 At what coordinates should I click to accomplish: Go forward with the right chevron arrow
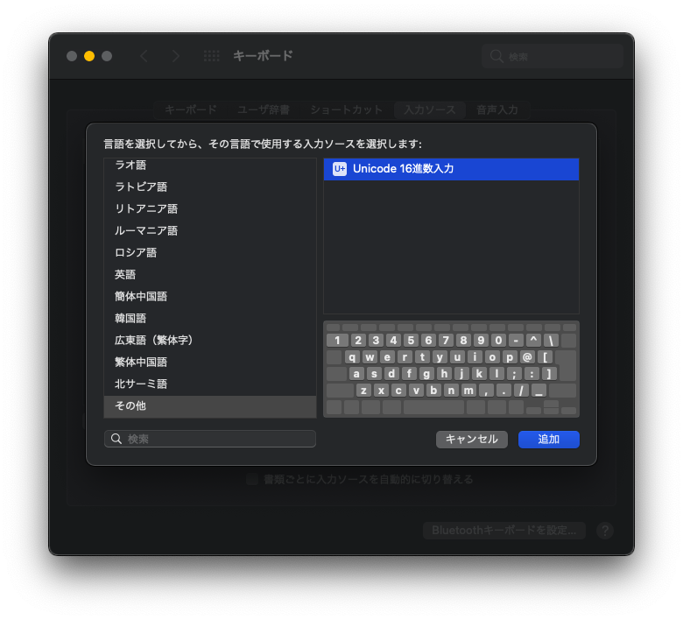pyautogui.click(x=175, y=56)
